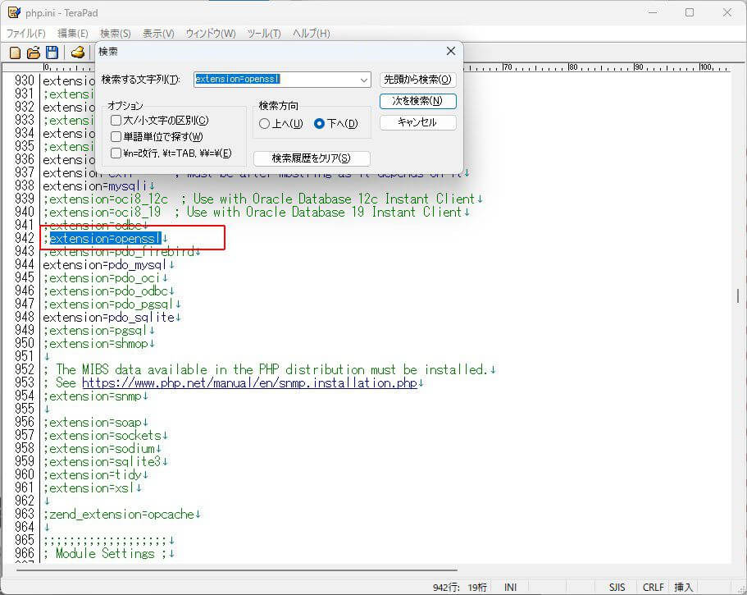Click the New file toolbar icon
The image size is (747, 595).
(x=15, y=53)
